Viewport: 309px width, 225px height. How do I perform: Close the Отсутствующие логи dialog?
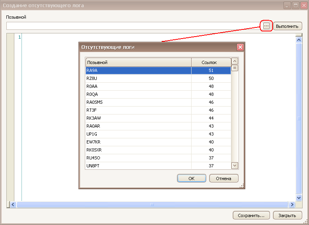(240, 47)
